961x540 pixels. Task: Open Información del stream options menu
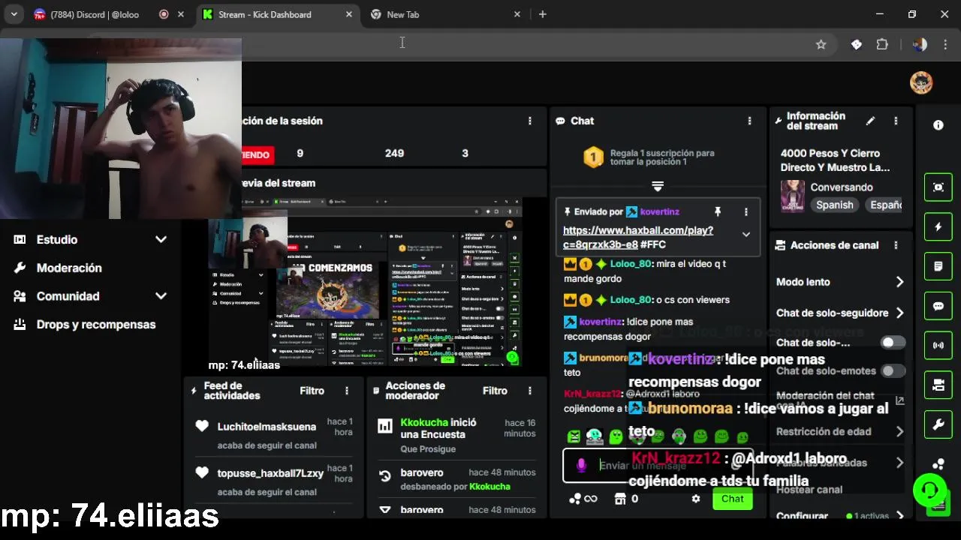896,121
